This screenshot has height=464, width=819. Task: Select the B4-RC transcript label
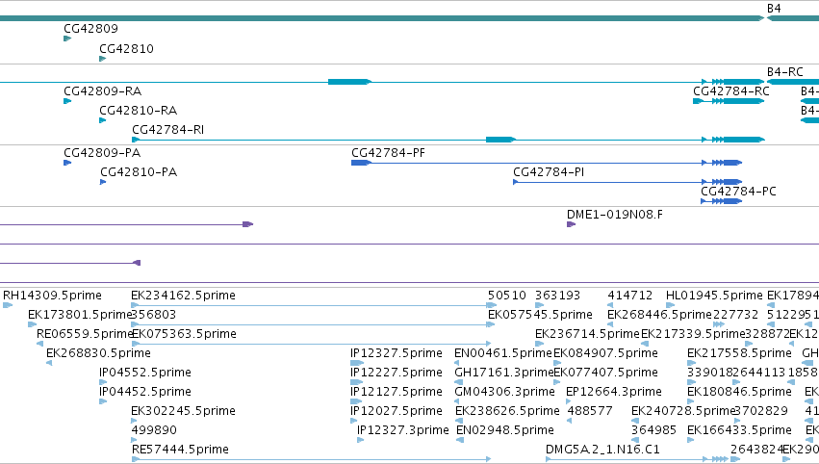click(784, 72)
